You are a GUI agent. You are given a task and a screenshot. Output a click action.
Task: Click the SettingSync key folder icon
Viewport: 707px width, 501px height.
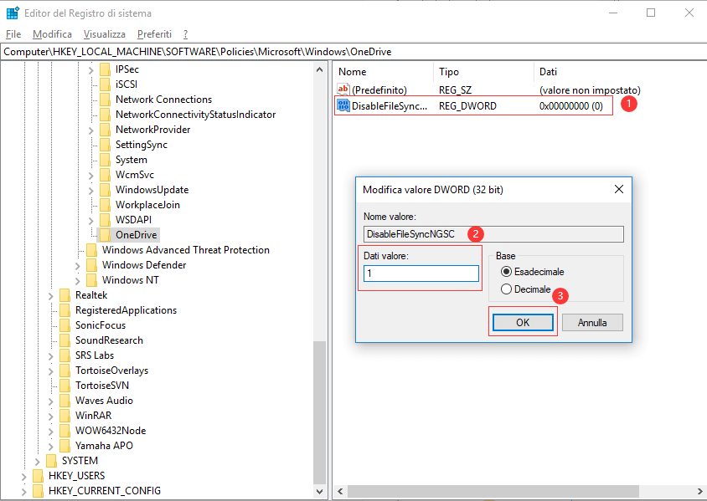(106, 144)
